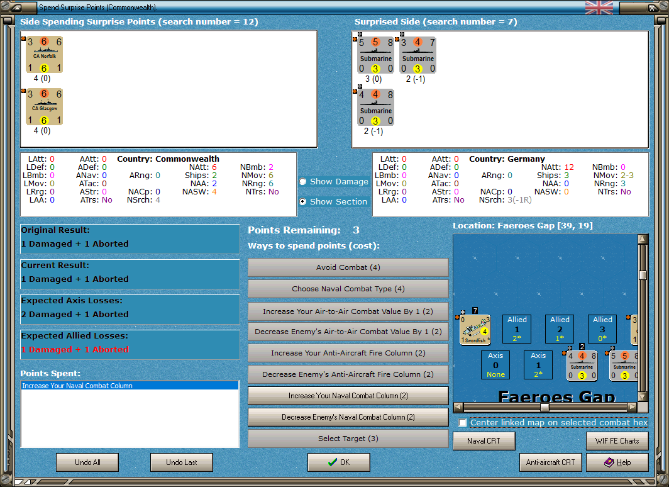Click Decrease Enemy's Anti-Aircraft Fire Column
This screenshot has width=669, height=487.
pyautogui.click(x=348, y=374)
